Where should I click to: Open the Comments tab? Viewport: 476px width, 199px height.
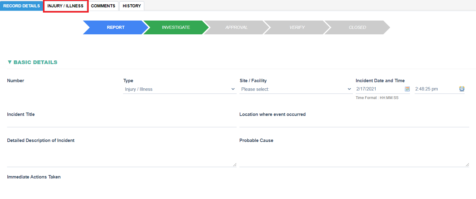103,6
